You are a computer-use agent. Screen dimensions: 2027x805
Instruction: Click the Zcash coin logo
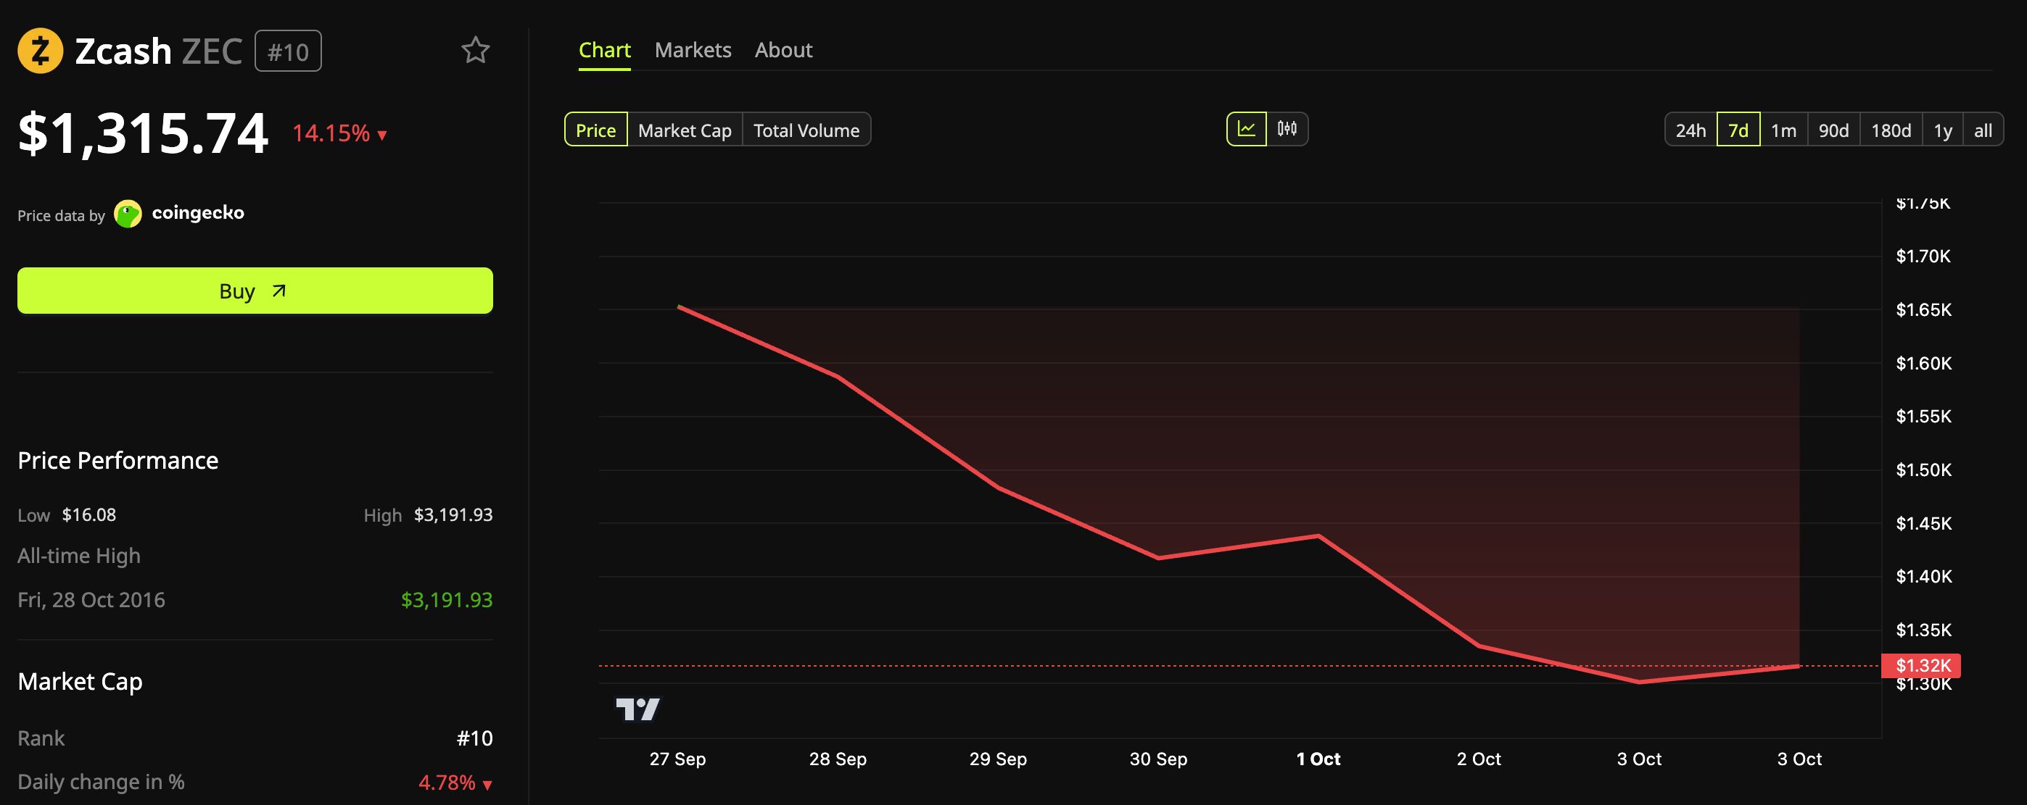click(x=40, y=51)
